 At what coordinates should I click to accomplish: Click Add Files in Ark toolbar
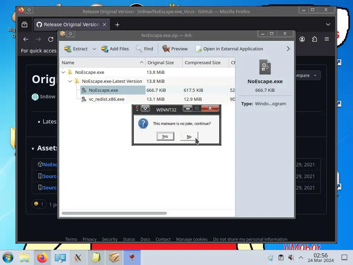pos(115,49)
